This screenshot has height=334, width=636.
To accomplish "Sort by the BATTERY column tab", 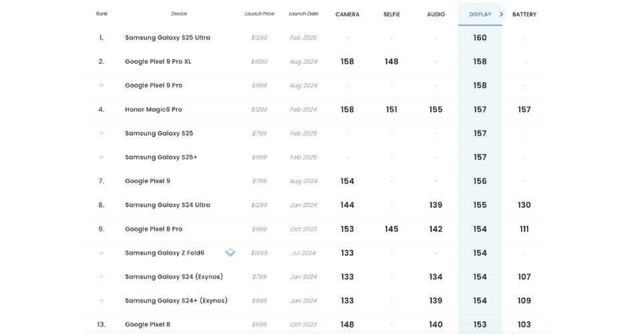I will tap(524, 14).
